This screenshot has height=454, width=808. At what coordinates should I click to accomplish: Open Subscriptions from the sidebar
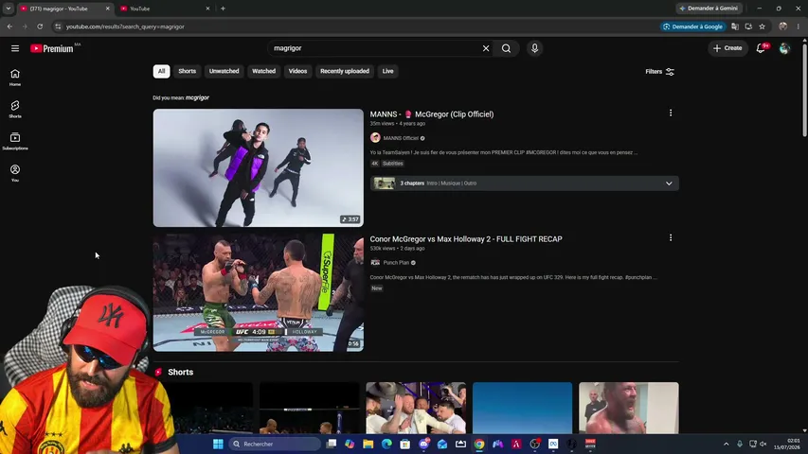pos(15,142)
